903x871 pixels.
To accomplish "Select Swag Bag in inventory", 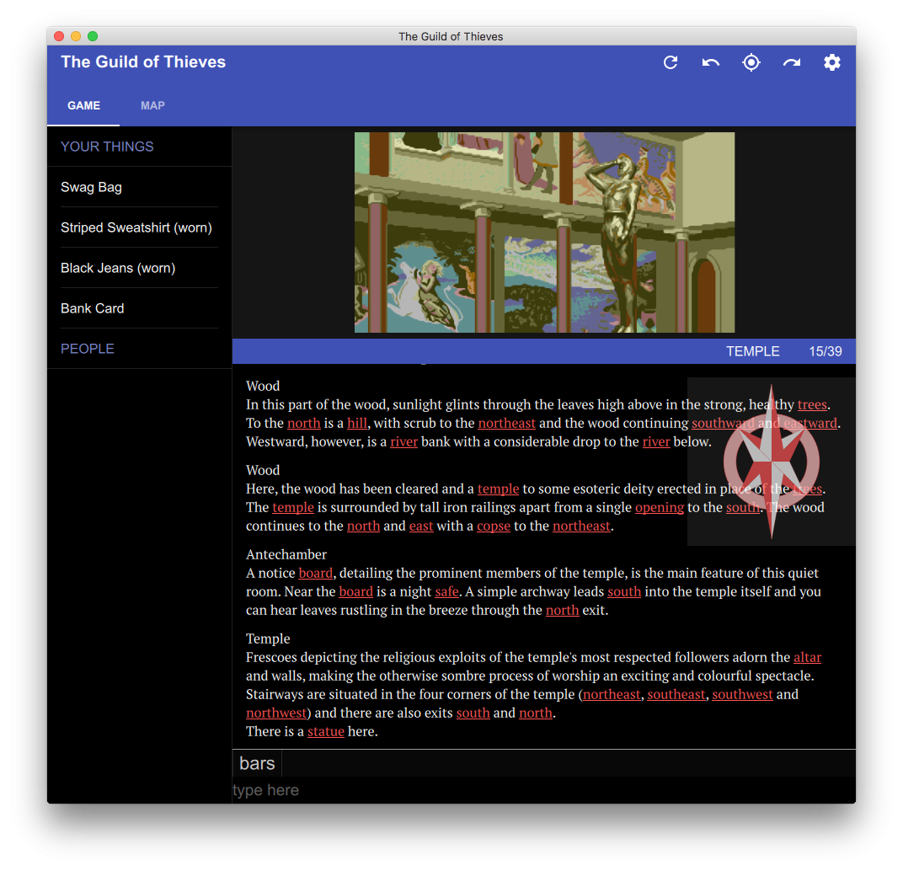I will (91, 187).
